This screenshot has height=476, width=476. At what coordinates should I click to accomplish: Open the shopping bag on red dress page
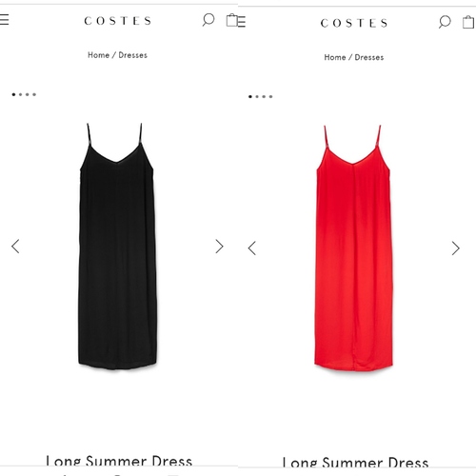pyautogui.click(x=468, y=22)
